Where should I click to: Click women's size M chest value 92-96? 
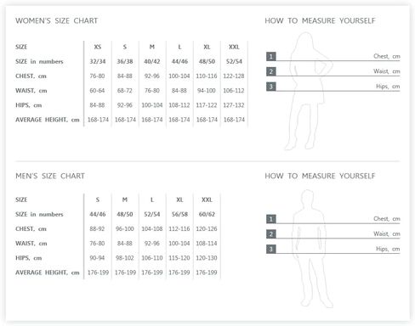(152, 76)
